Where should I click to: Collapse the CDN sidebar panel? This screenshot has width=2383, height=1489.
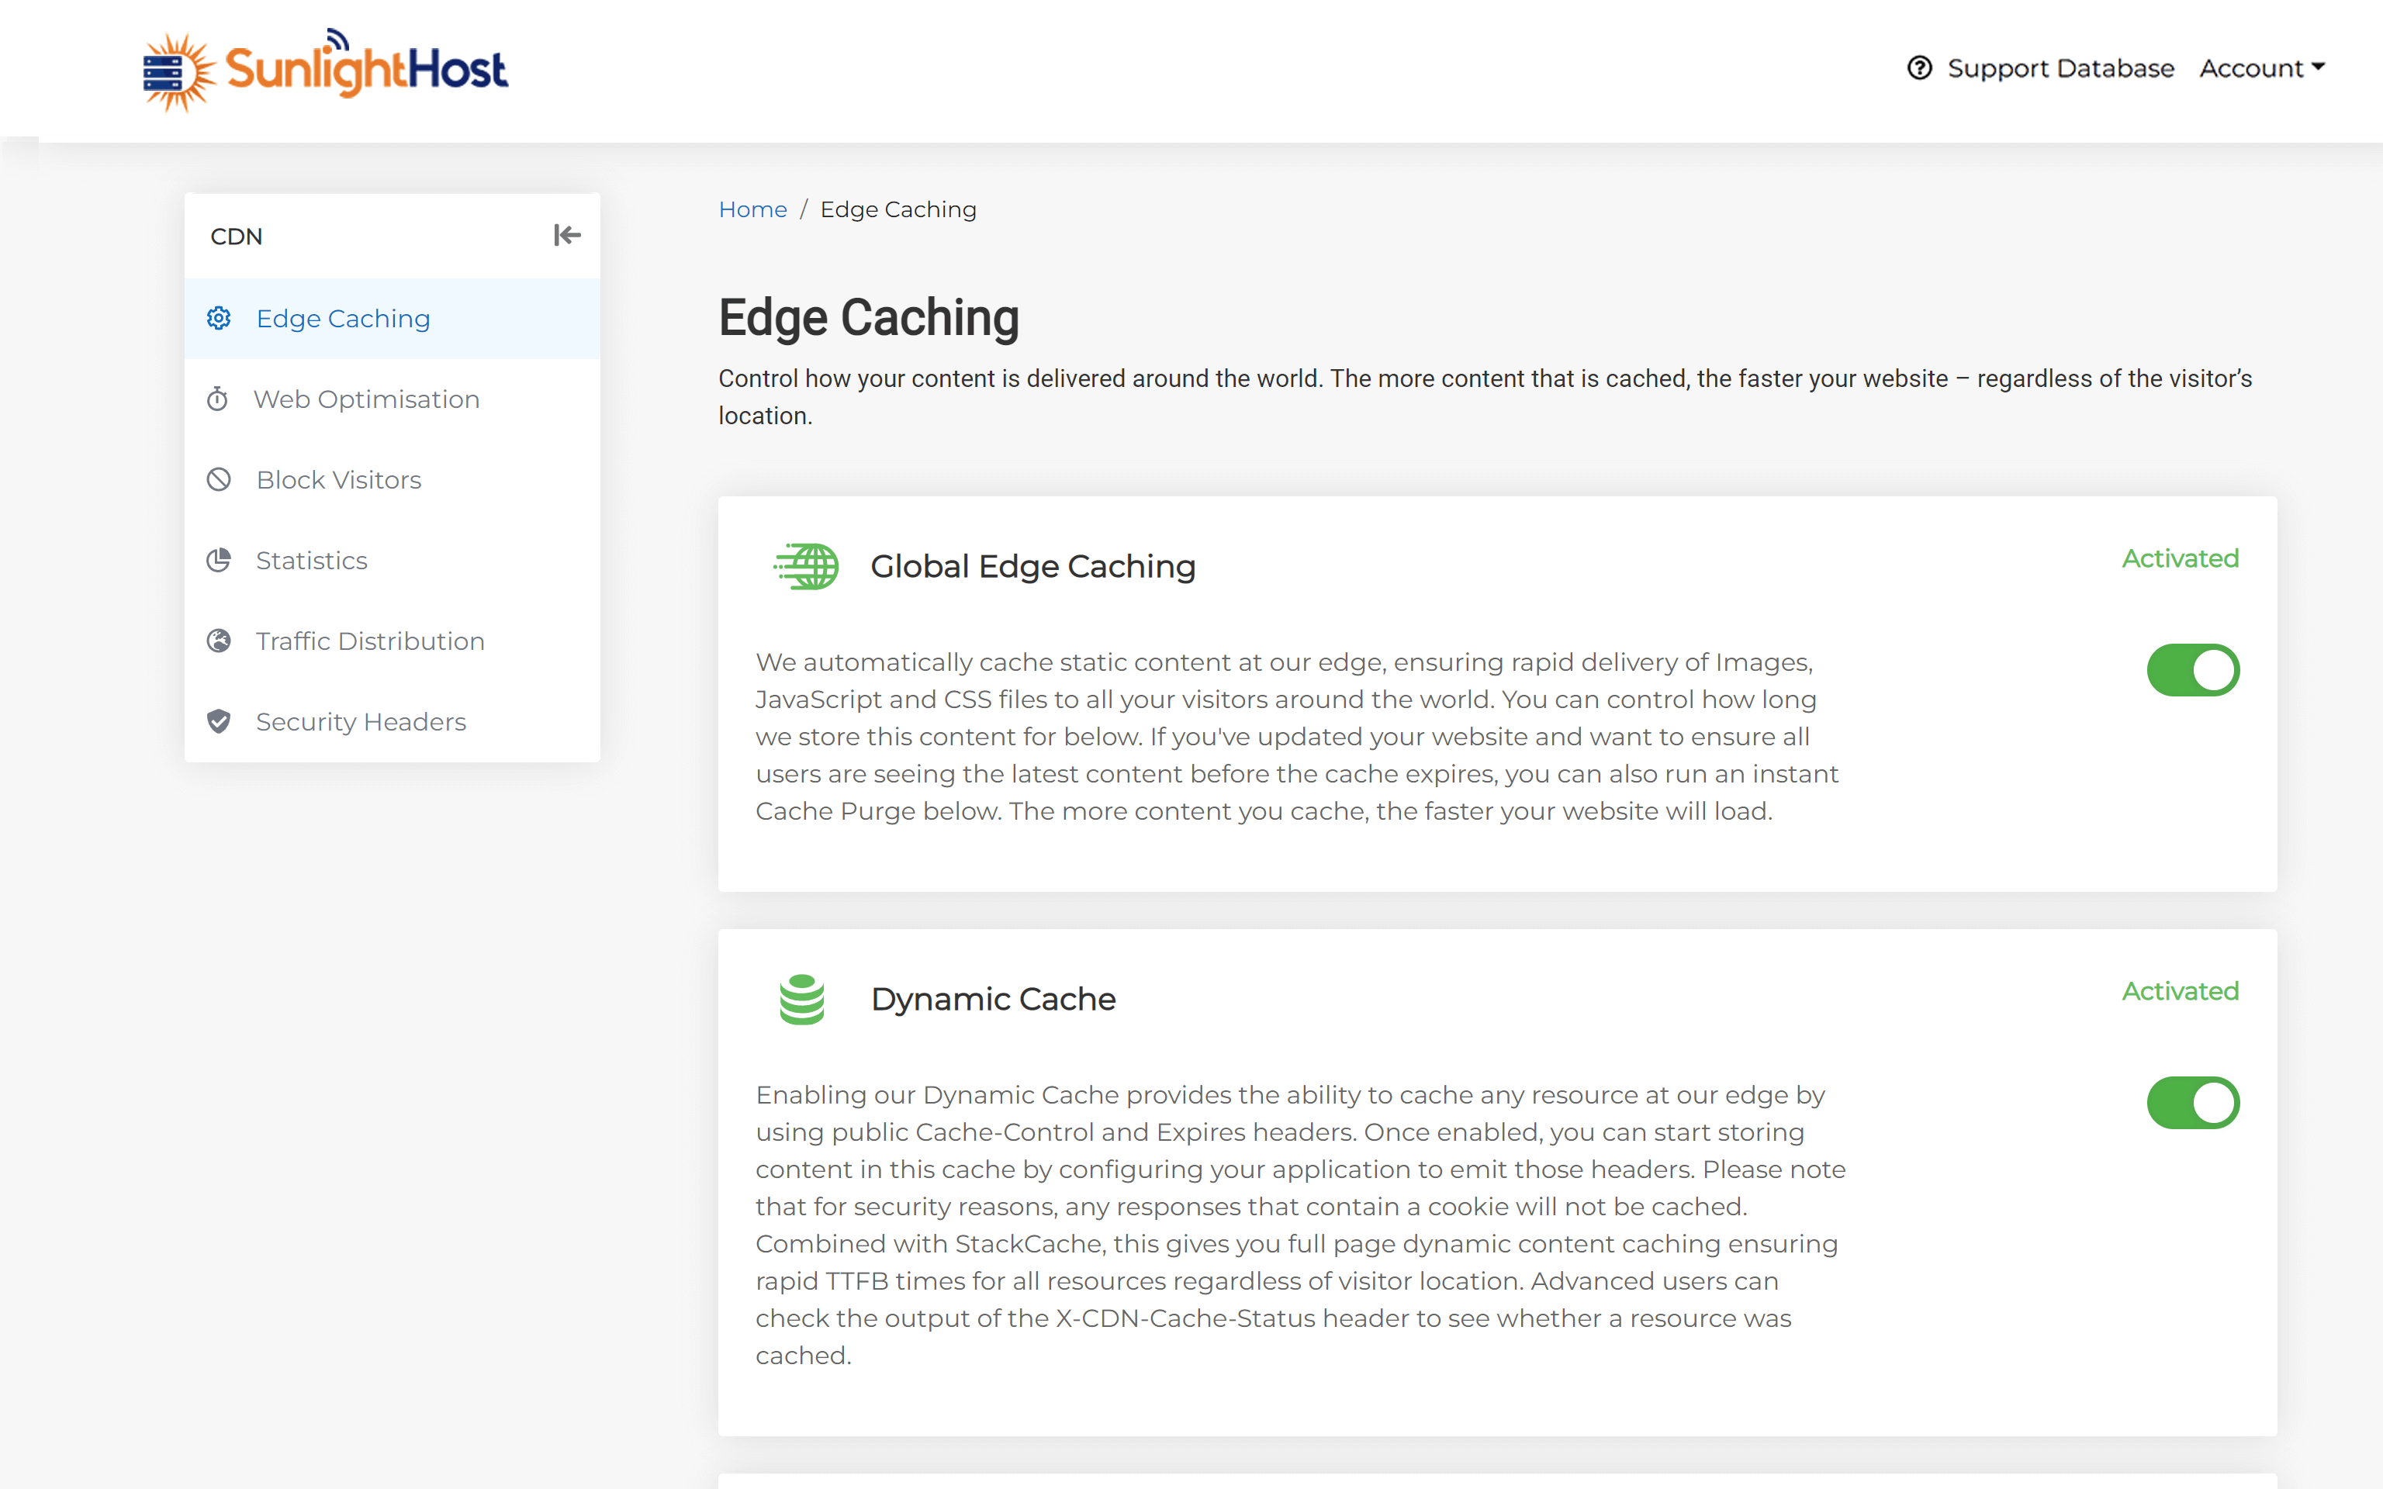point(567,235)
